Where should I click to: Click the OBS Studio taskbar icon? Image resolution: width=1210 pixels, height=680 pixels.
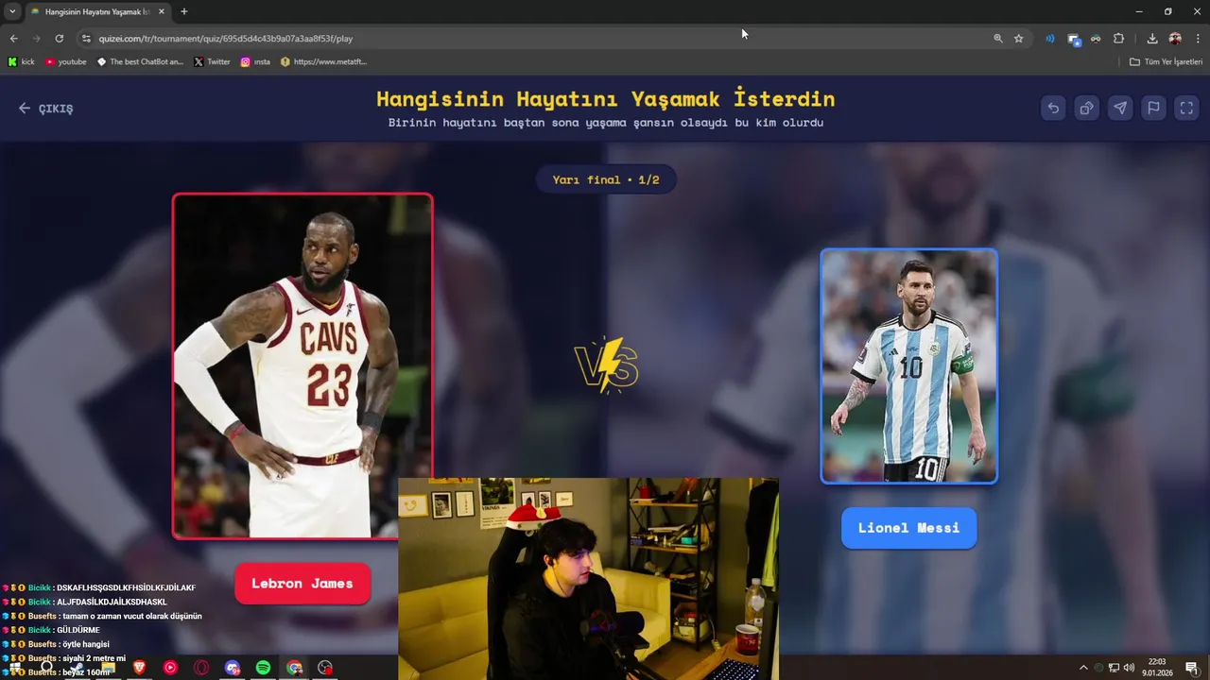point(325,668)
